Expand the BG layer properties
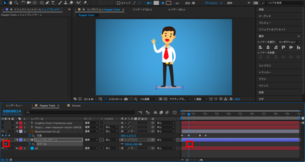Screen dimensions: 305x162 point(17,148)
